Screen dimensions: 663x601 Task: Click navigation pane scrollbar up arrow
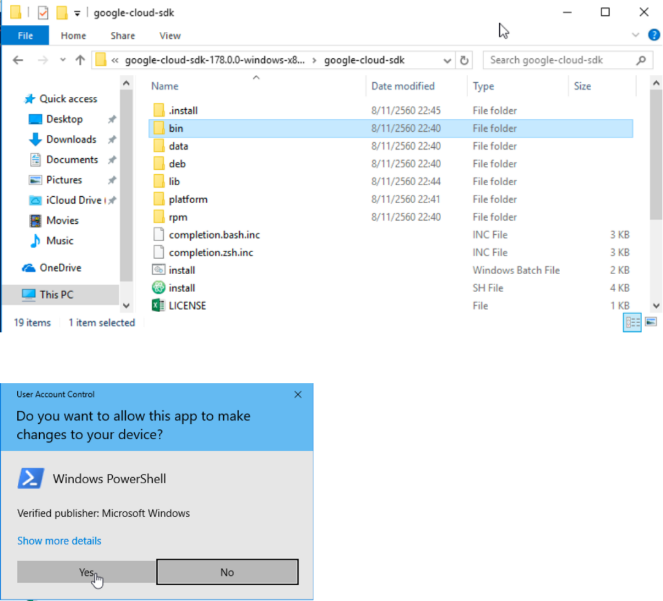(126, 83)
